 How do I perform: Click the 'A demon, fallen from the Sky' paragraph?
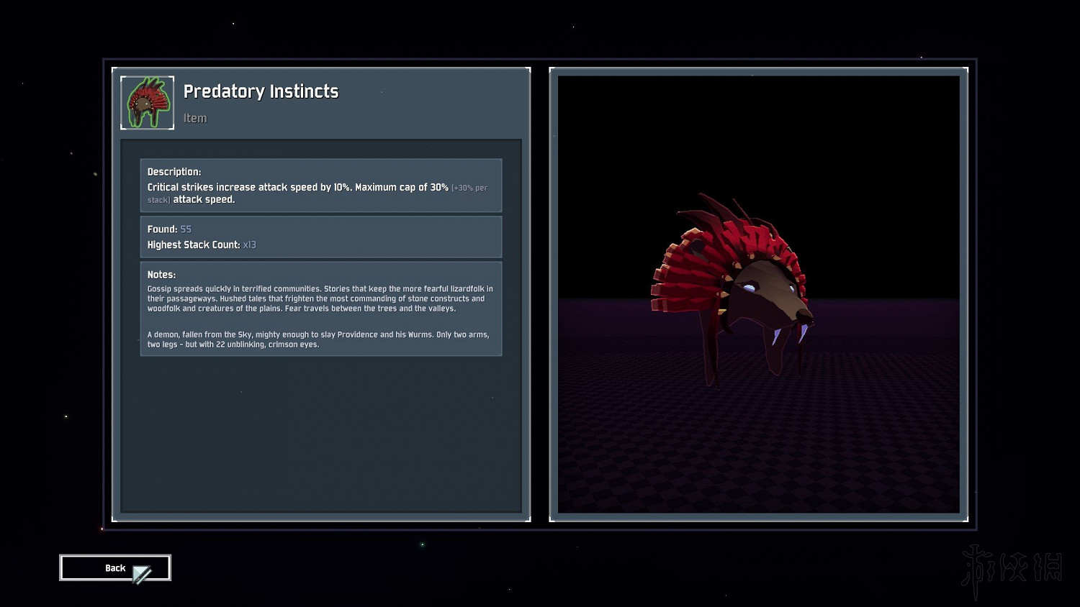coord(318,339)
